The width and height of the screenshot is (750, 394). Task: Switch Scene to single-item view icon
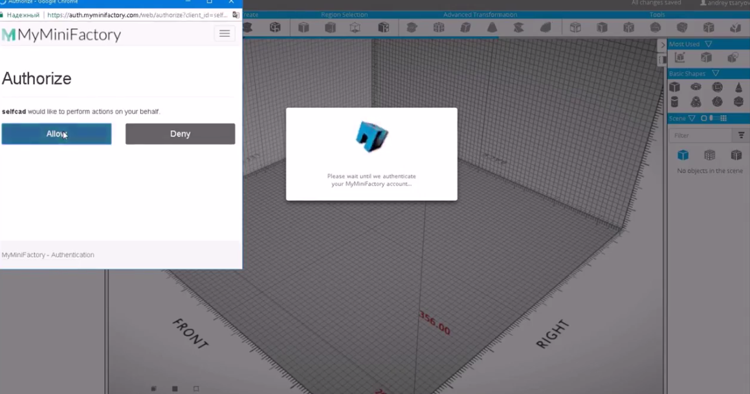(x=703, y=118)
